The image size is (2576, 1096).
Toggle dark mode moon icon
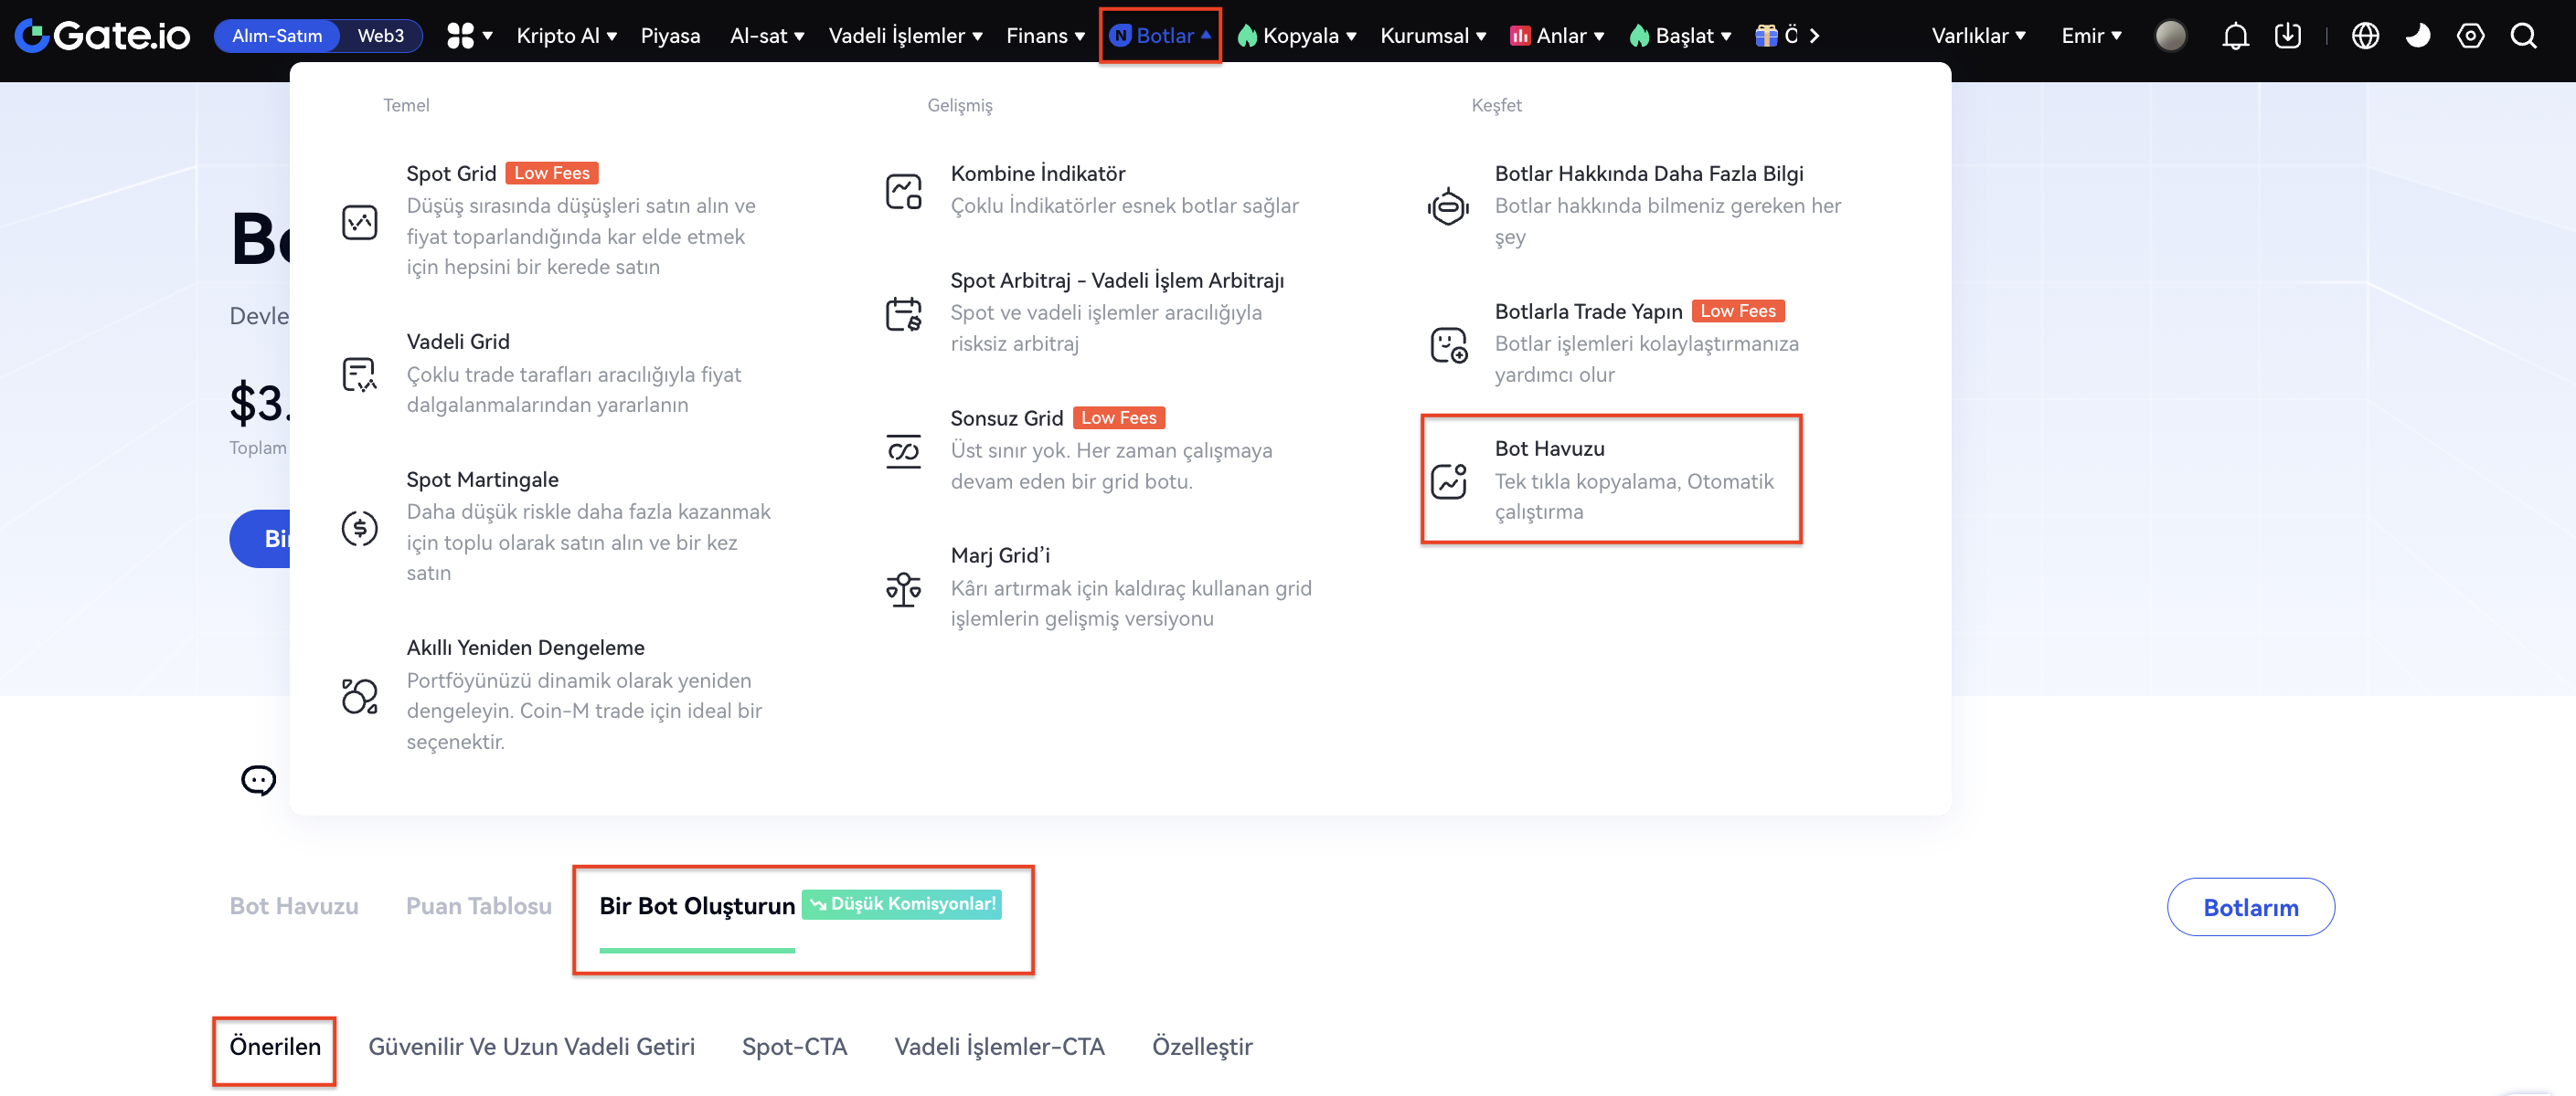coord(2417,36)
